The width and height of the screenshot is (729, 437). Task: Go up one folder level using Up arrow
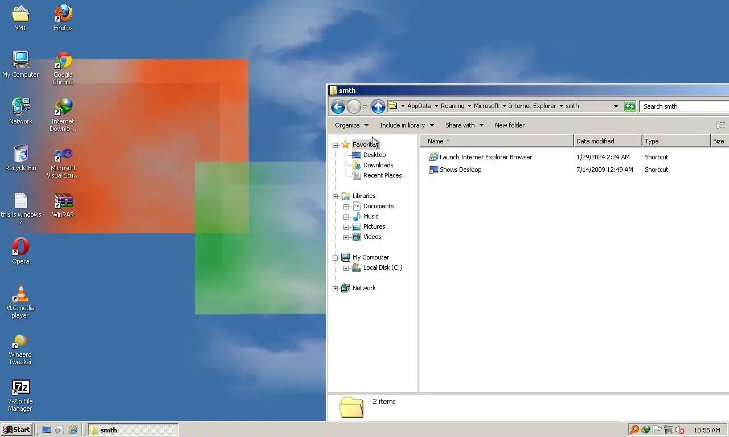coord(378,106)
